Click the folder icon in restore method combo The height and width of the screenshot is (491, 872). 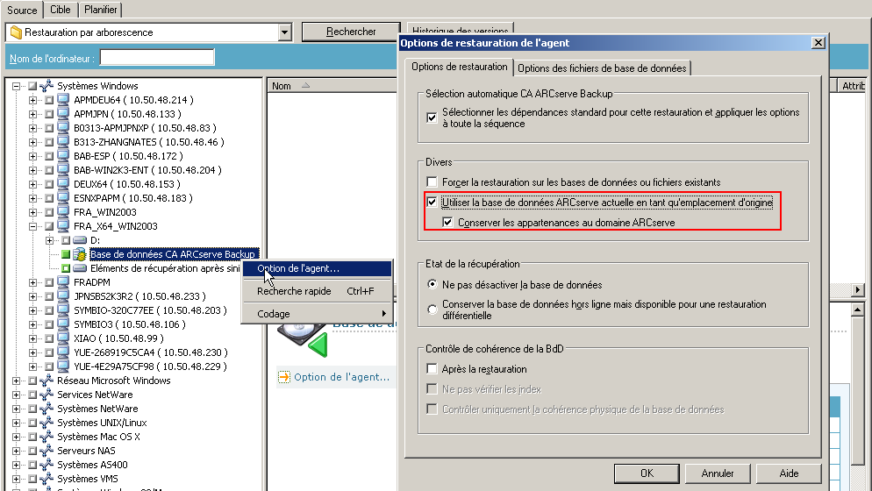[16, 32]
